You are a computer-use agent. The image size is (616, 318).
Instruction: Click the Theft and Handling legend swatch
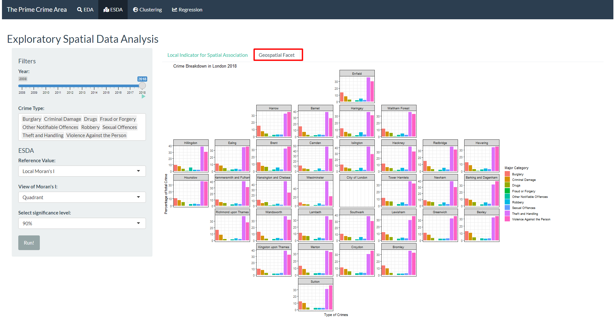(507, 214)
